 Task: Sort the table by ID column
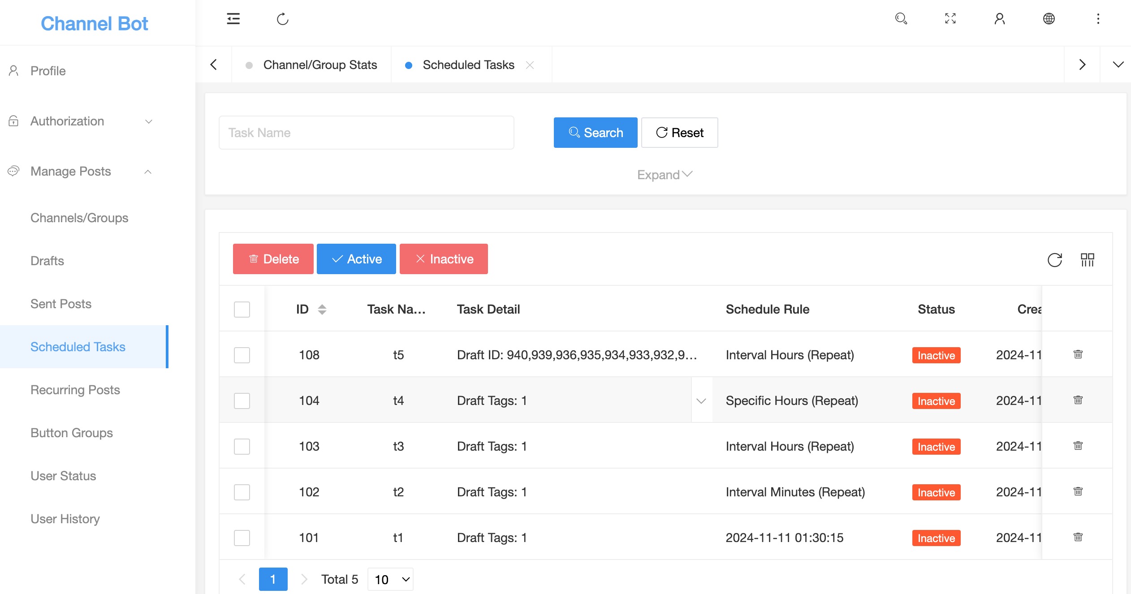322,309
